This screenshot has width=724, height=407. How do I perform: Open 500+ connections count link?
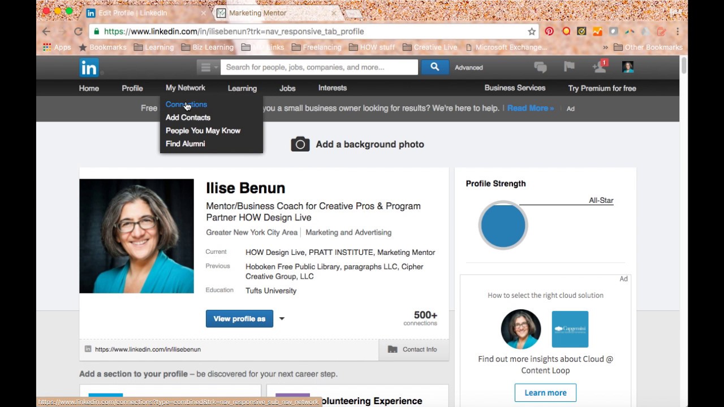tap(420, 318)
